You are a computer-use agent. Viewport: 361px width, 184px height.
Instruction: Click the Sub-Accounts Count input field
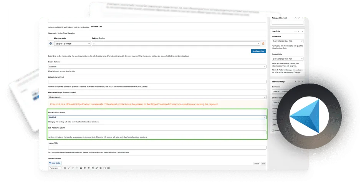pos(157,132)
